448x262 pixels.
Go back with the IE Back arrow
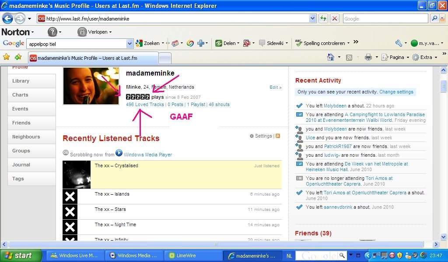tap(8, 19)
